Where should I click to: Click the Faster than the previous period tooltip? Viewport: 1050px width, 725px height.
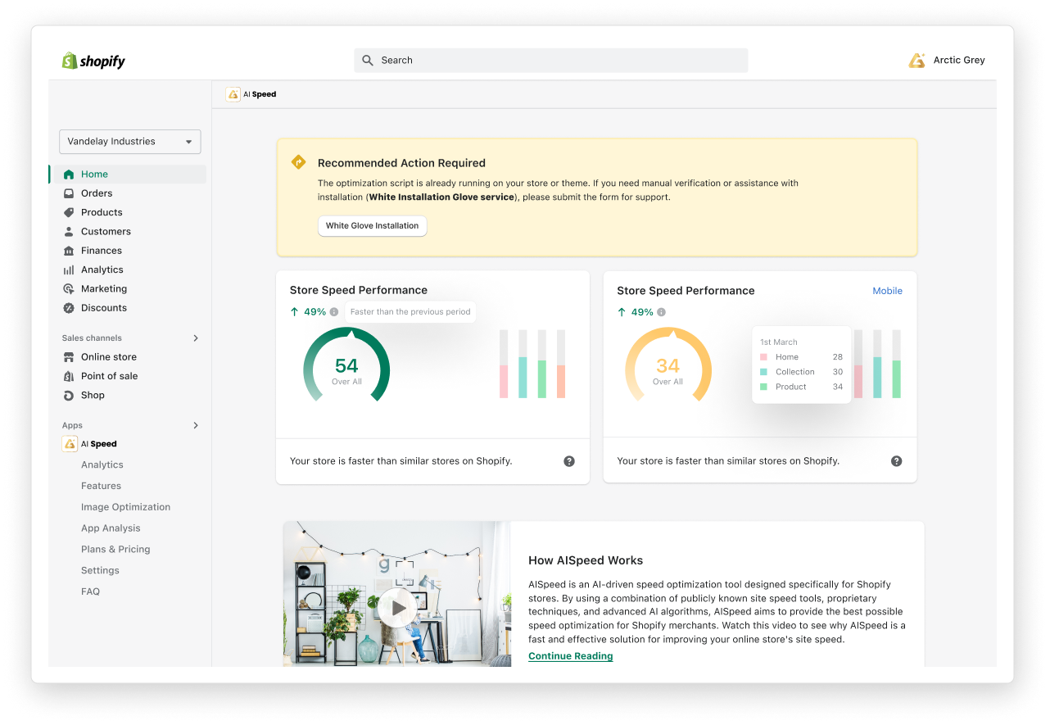(x=410, y=312)
